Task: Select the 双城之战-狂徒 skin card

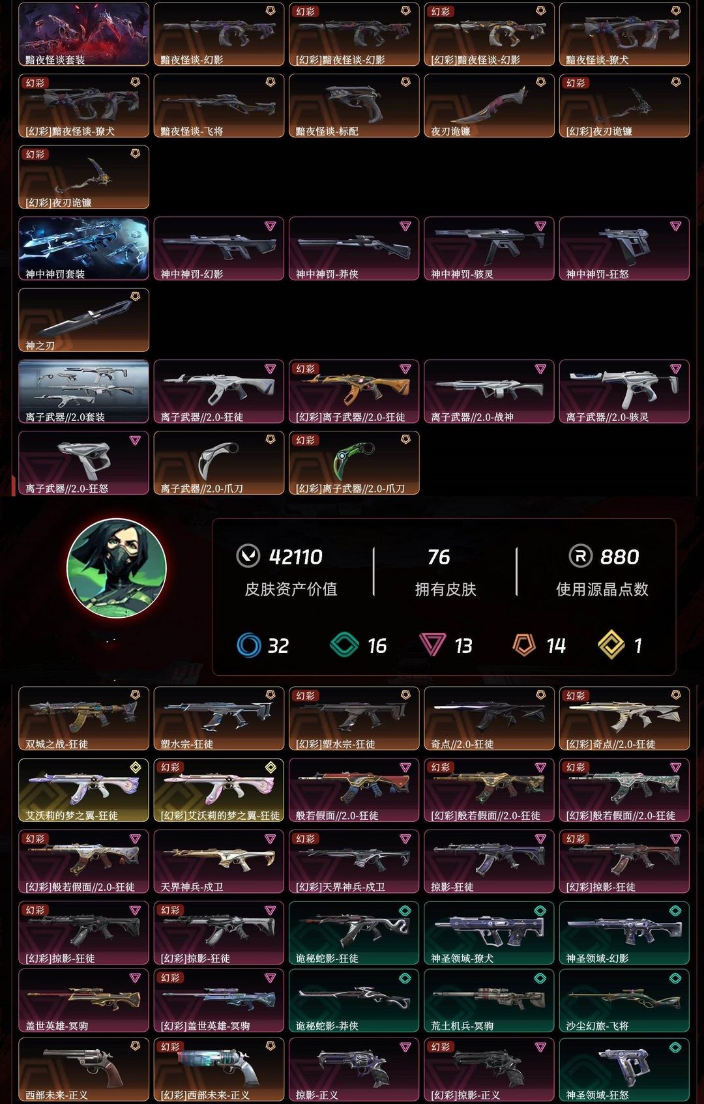Action: click(84, 718)
